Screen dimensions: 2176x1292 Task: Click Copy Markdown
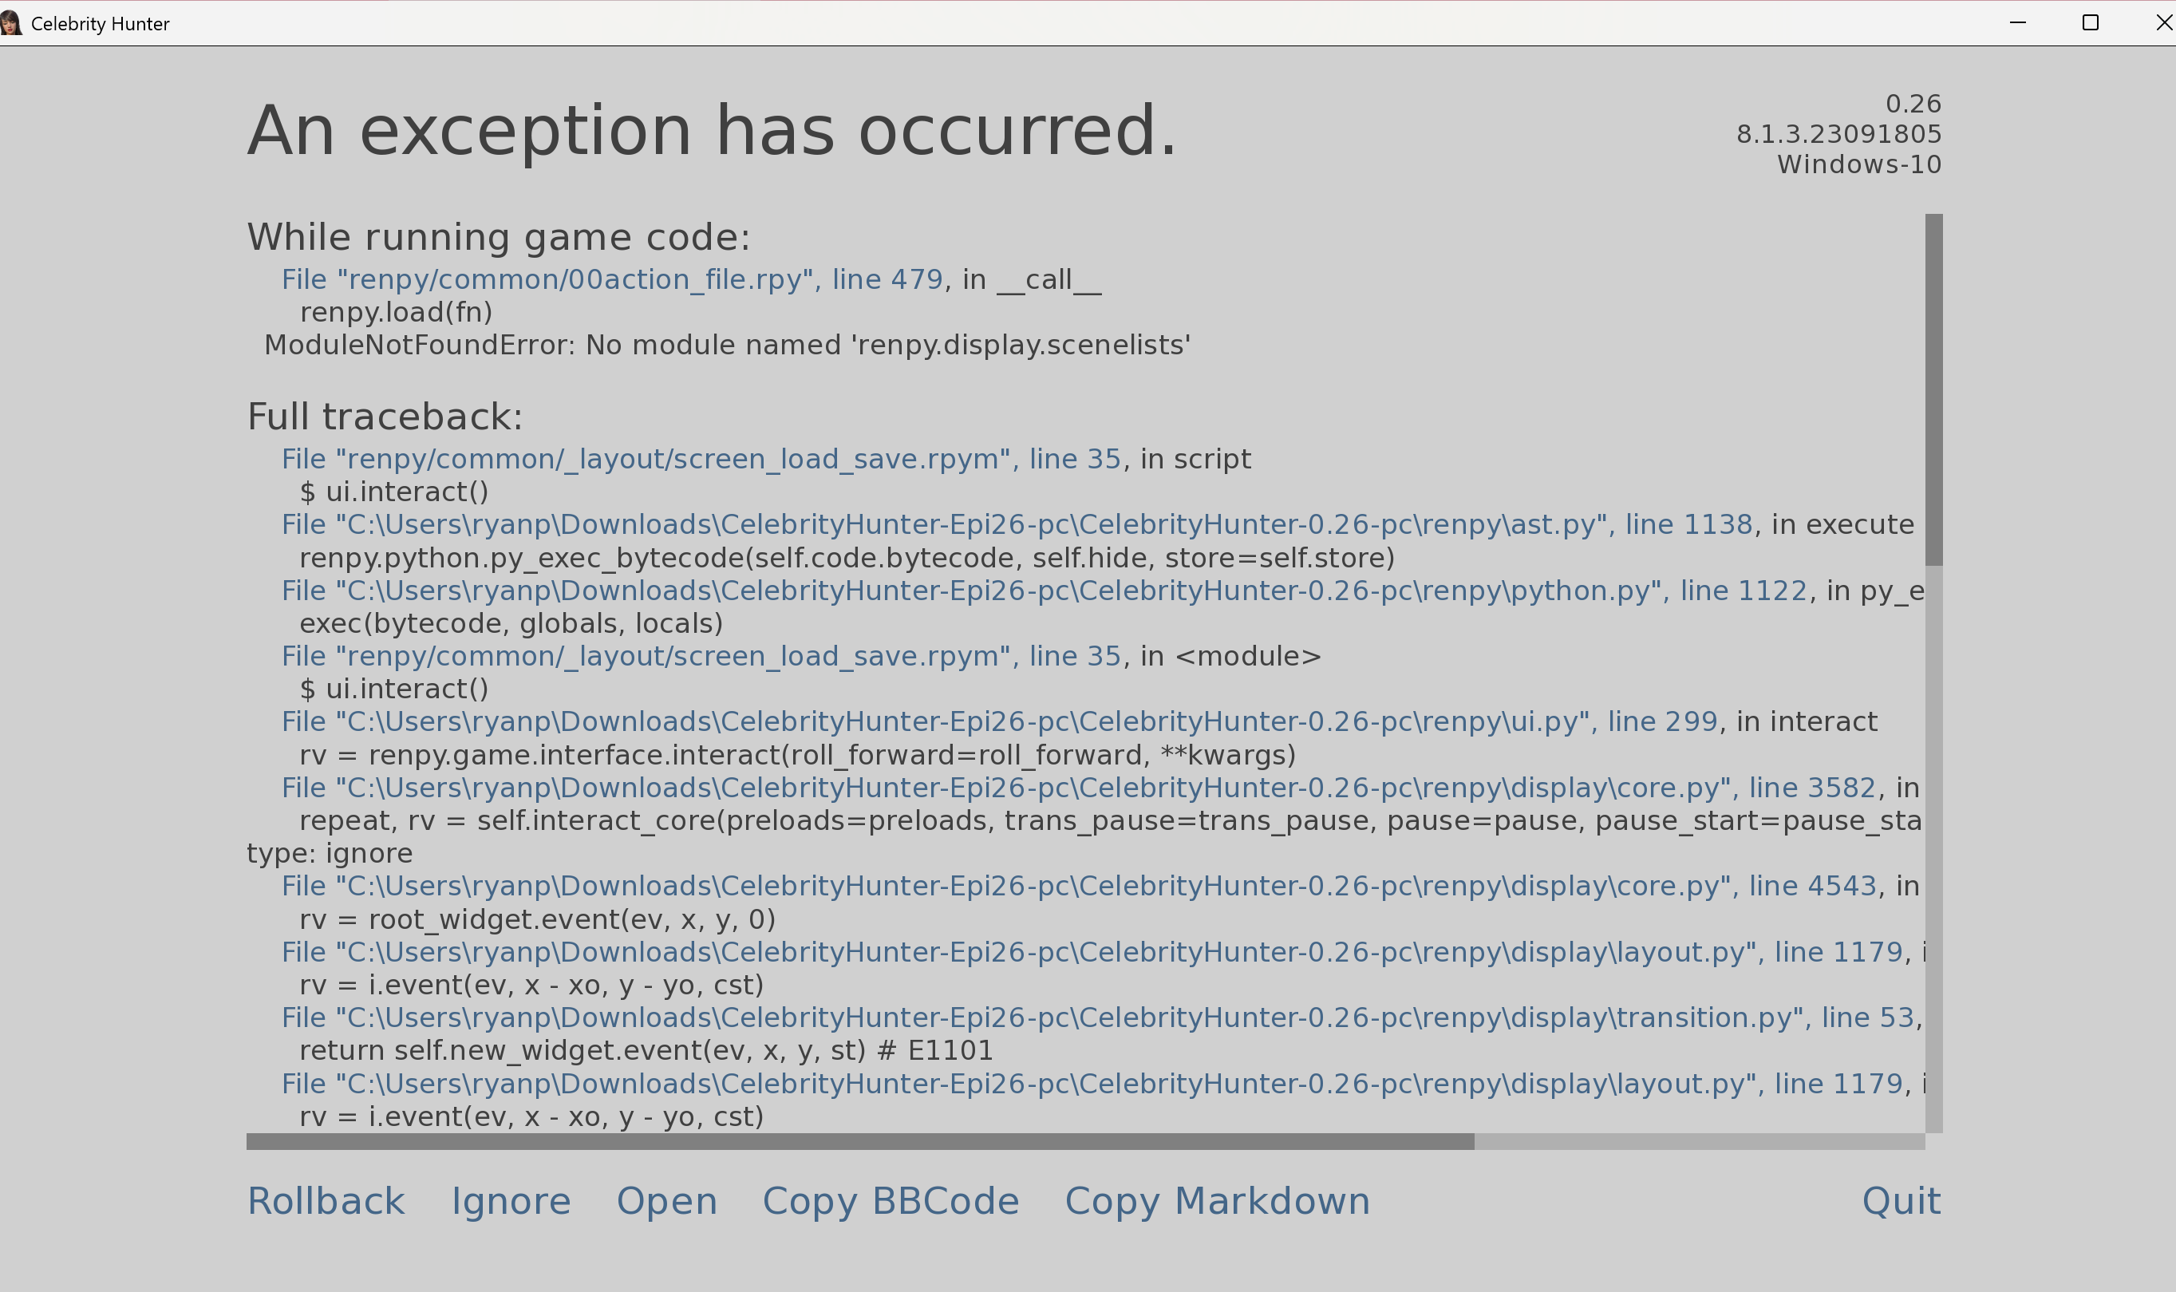point(1217,1202)
